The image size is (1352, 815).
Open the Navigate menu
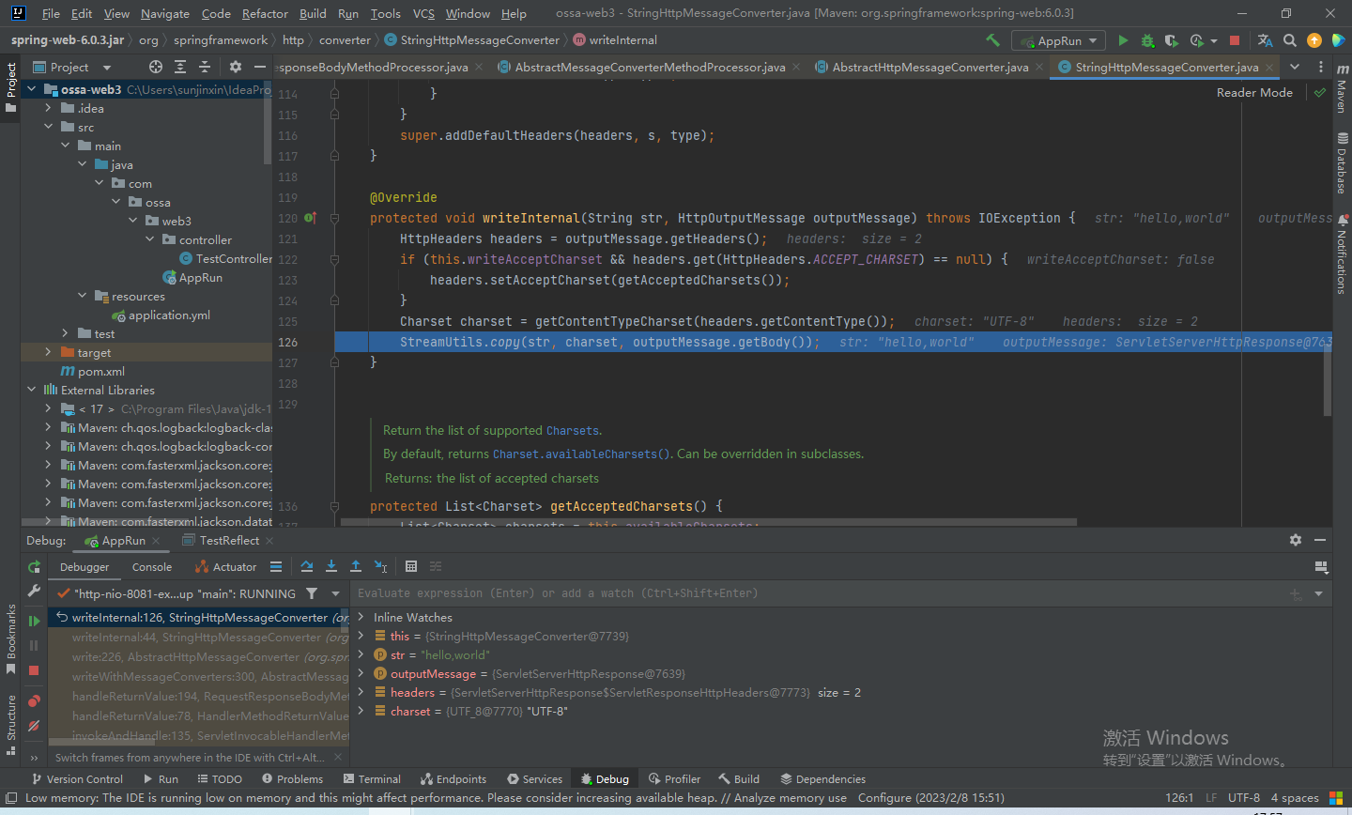tap(165, 13)
